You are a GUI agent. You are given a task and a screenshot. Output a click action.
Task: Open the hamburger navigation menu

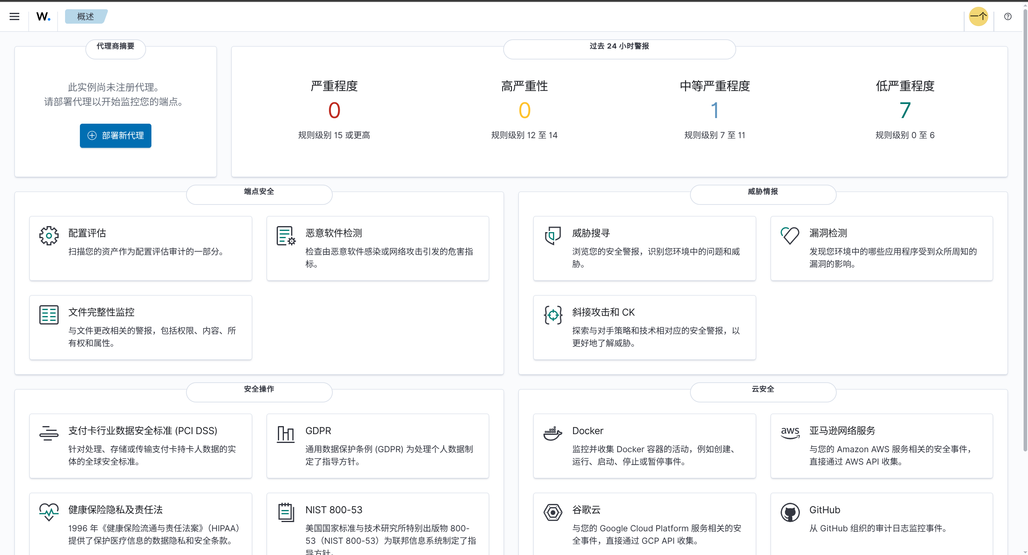pos(14,16)
